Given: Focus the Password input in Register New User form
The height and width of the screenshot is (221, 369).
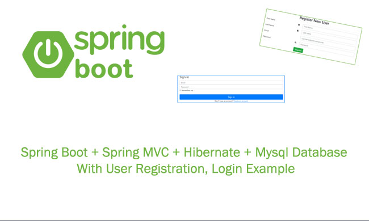Looking at the screenshot, I should point(327,49).
